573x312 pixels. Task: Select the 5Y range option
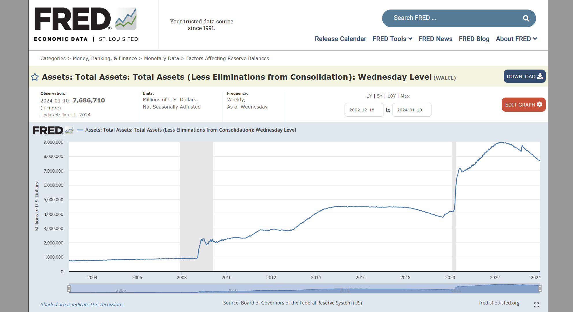coord(379,96)
